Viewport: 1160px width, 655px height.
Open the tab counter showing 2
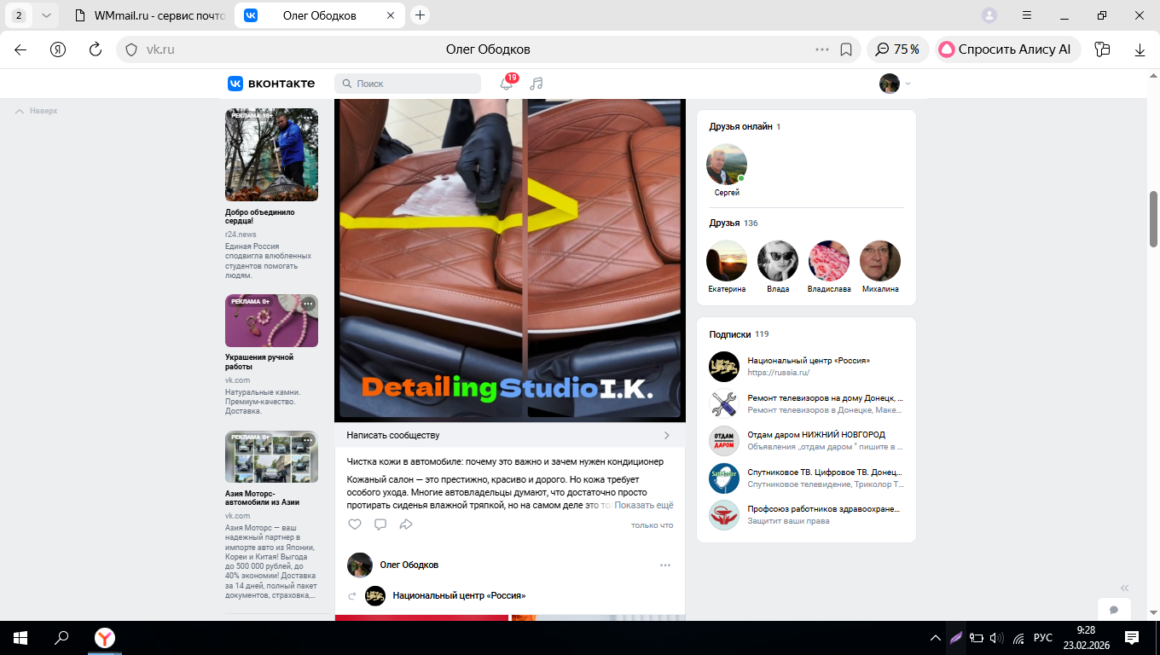click(19, 15)
